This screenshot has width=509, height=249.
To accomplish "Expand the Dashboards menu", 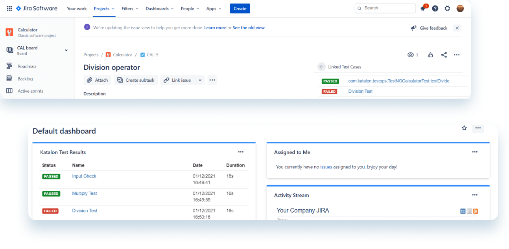I will pyautogui.click(x=159, y=9).
